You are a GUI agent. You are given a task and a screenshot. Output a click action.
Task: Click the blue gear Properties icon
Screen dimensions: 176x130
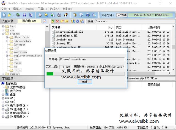click(x=78, y=21)
